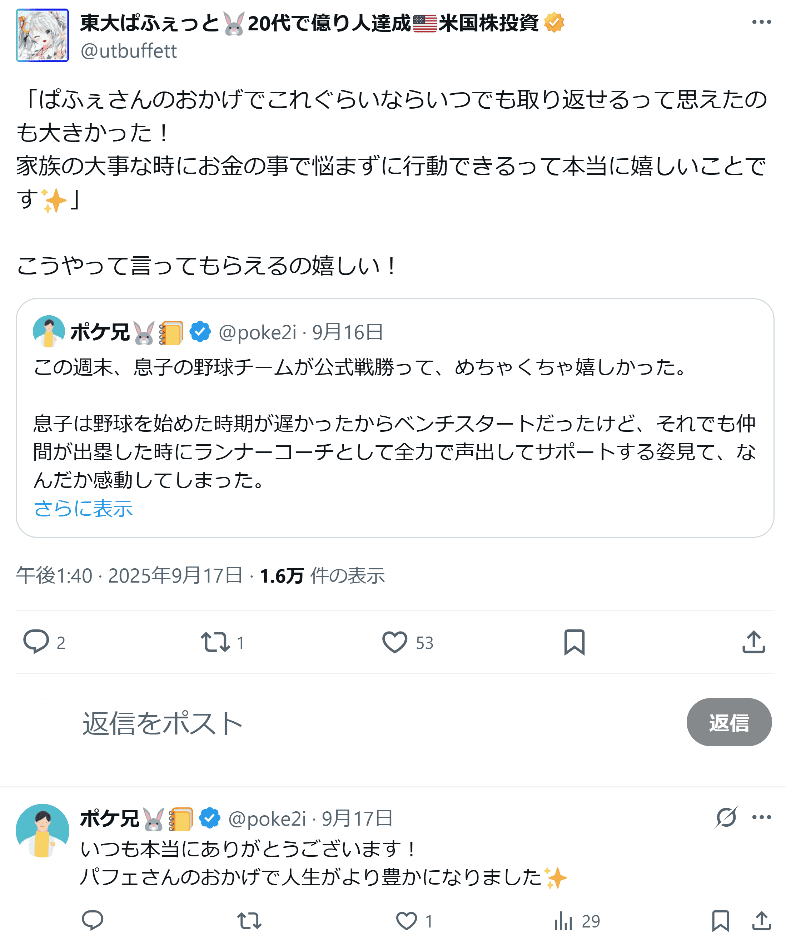Screen dimensions: 786x945
Task: Open more options on poke2i's reply
Action: click(x=761, y=817)
